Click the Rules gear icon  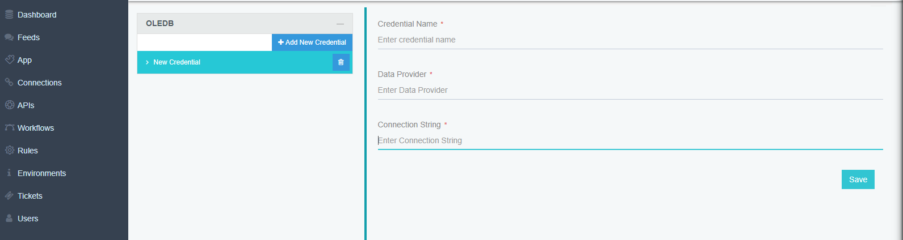9,150
